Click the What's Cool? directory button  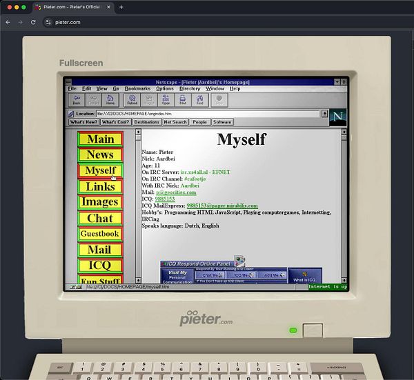pyautogui.click(x=116, y=122)
